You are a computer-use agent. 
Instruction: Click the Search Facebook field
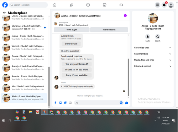click(28, 5)
